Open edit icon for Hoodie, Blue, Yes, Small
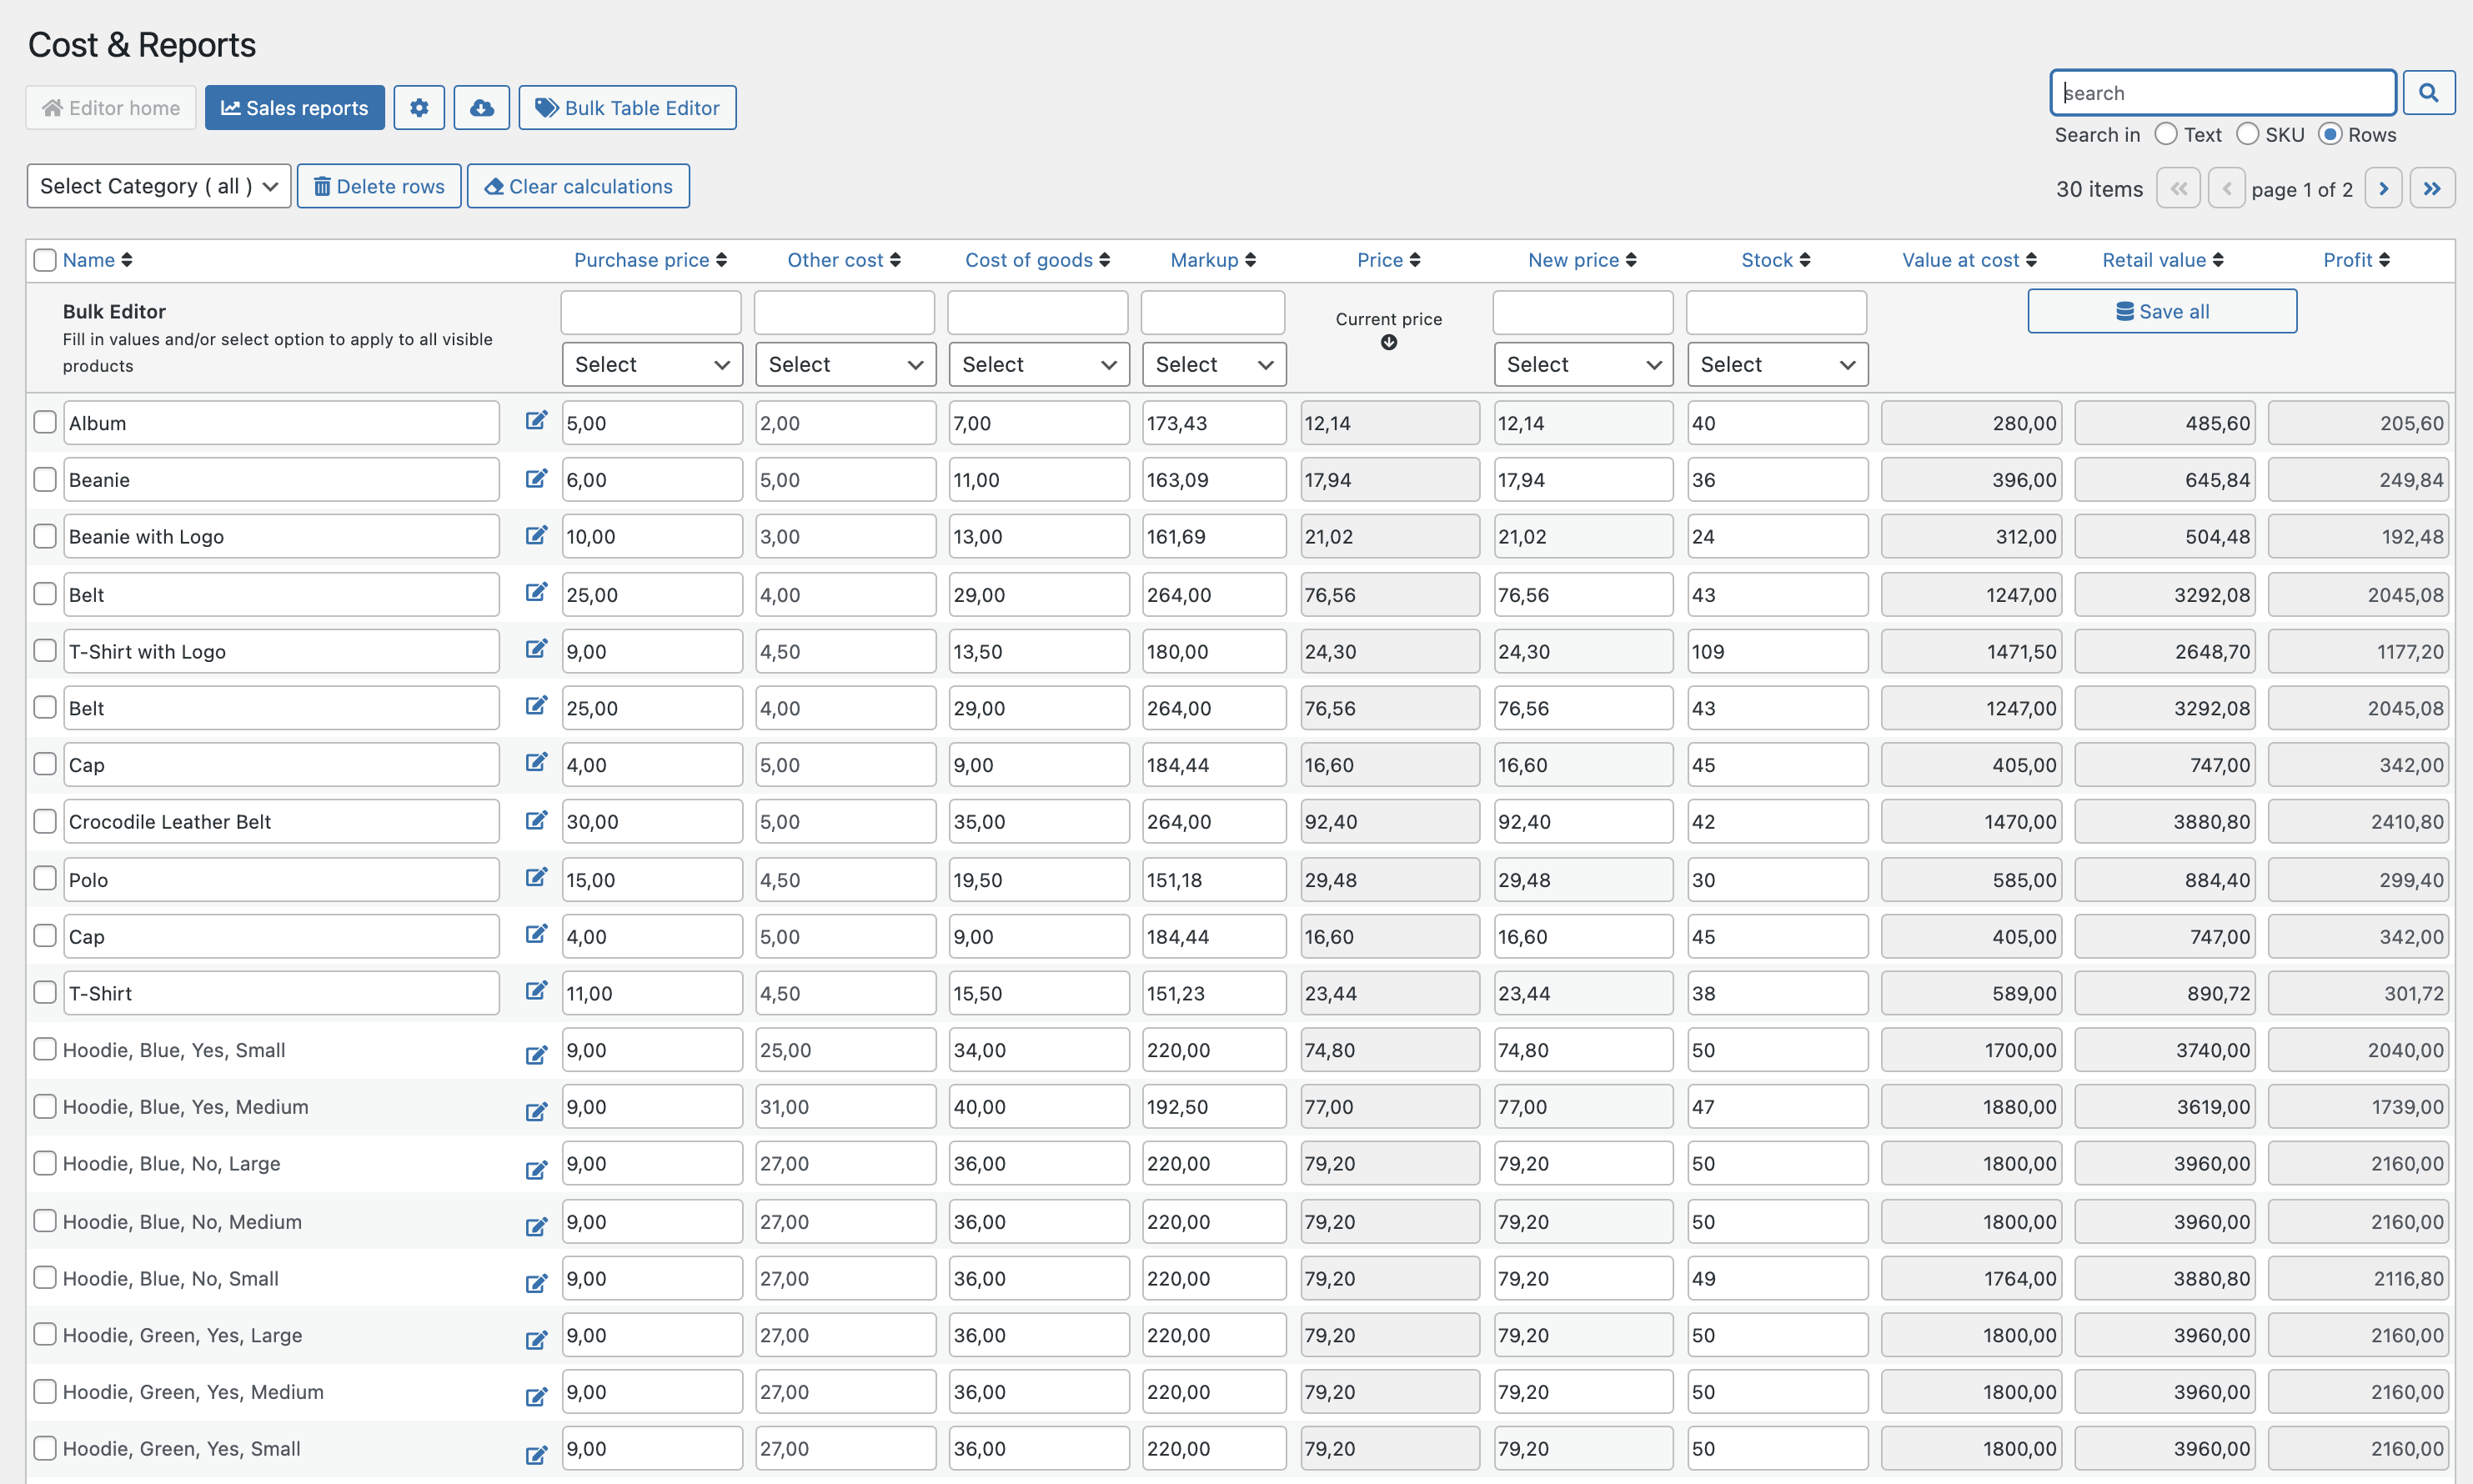This screenshot has width=2473, height=1484. tap(536, 1055)
